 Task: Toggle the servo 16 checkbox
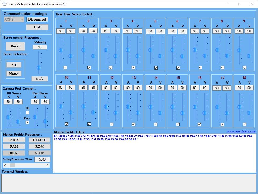199,124
